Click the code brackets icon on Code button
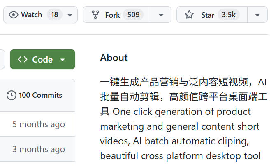This screenshot has width=278, height=166. pos(23,59)
